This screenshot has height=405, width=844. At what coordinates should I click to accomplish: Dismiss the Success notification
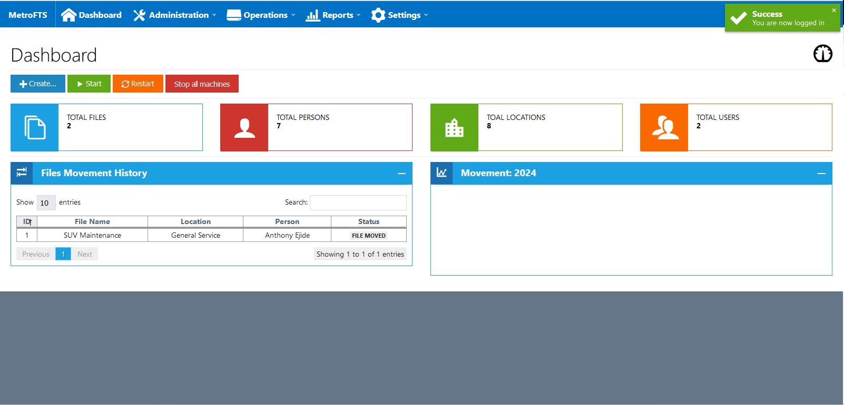834,10
